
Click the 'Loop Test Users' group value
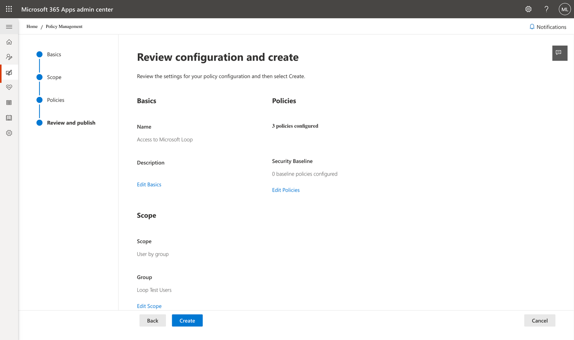click(x=154, y=290)
